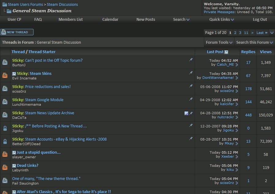Click the thread status icon for Steam Google Module

(5, 101)
